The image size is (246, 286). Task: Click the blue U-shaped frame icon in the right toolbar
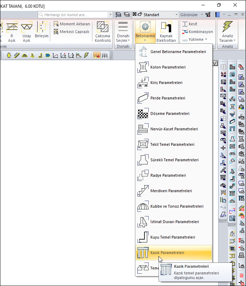pos(232,129)
